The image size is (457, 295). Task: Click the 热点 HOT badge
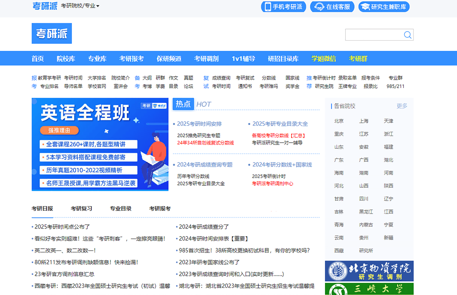click(x=183, y=104)
